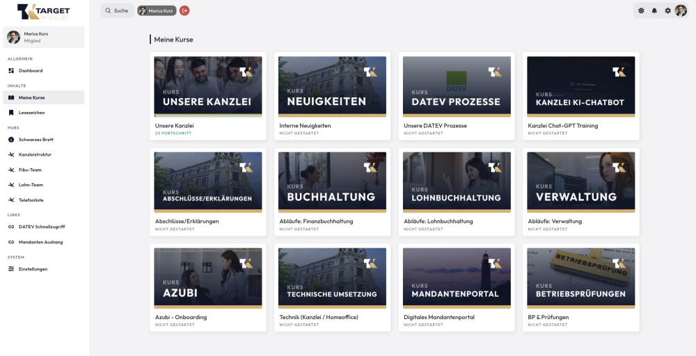696x356 pixels.
Task: Click the Marius Kurz chip in top bar
Action: pos(157,10)
